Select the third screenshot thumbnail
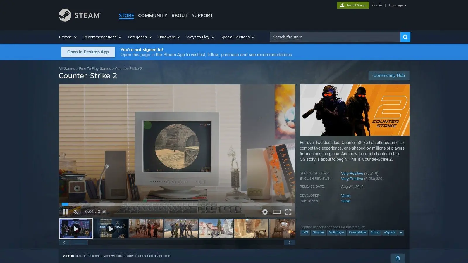The image size is (468, 263). pos(146,229)
